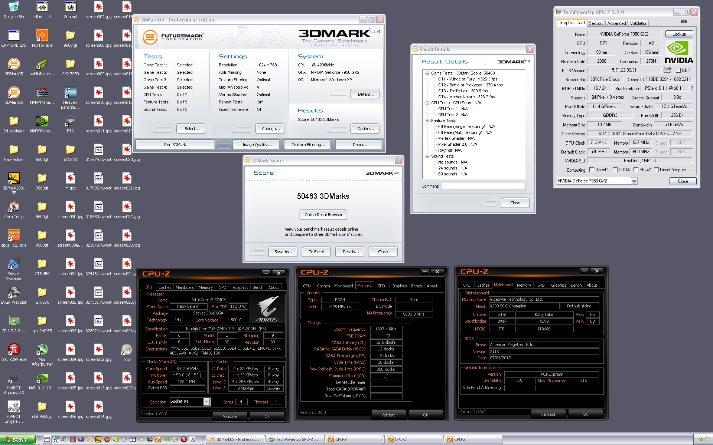This screenshot has height=445, width=713.
Task: Click Image Quality button in 3DMark03
Action: (x=257, y=145)
